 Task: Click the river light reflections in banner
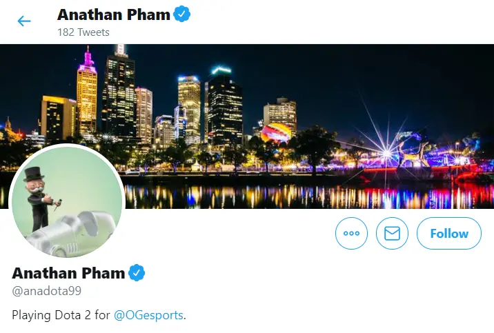[x=309, y=196]
